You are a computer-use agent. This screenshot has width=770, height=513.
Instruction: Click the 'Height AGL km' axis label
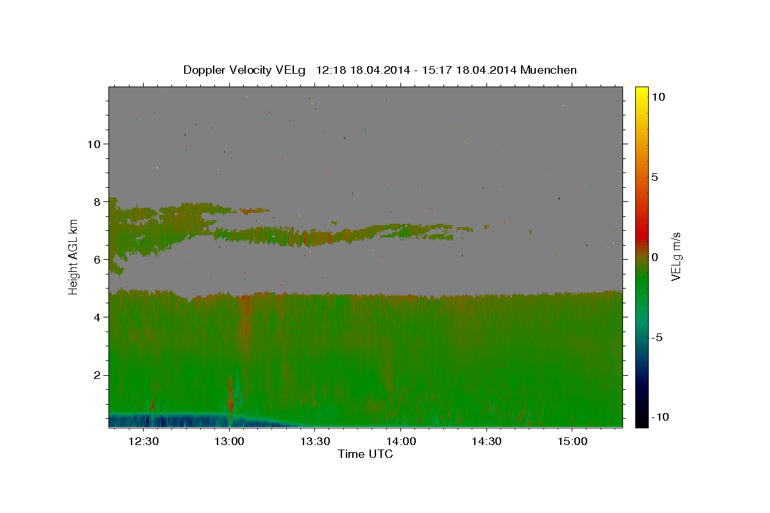point(73,256)
